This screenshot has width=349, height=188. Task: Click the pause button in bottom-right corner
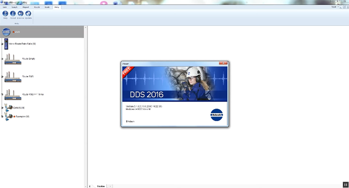click(345, 185)
